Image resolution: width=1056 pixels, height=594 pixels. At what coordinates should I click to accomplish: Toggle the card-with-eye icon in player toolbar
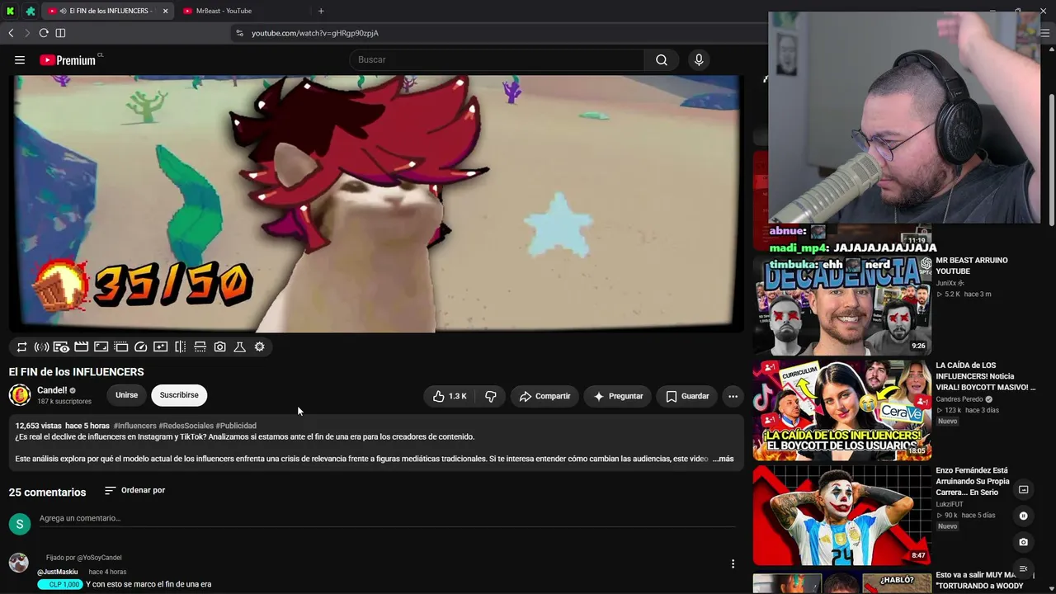[x=61, y=347]
